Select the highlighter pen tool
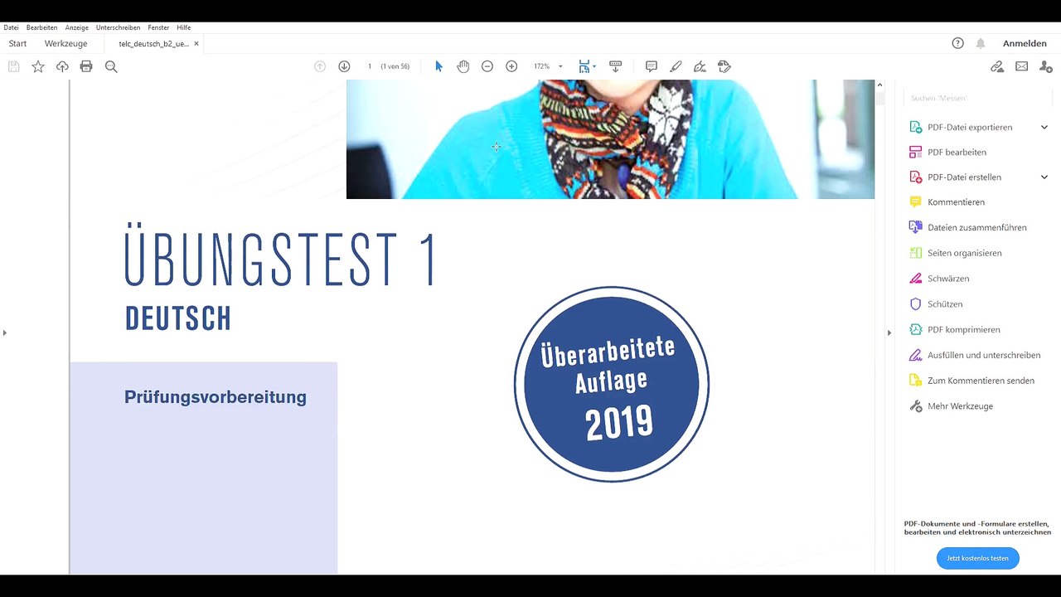Screen dimensions: 1061x597 [676, 66]
